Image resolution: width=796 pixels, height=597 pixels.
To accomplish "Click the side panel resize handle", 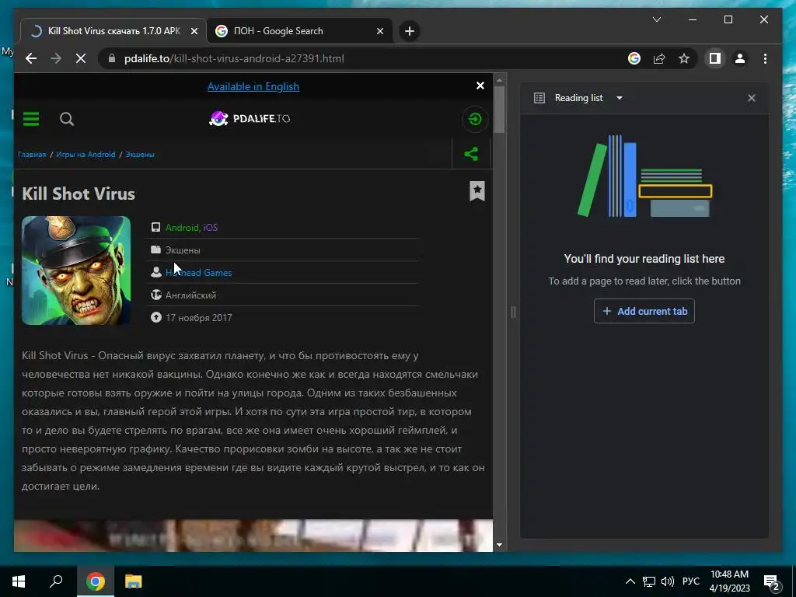I will click(x=513, y=312).
